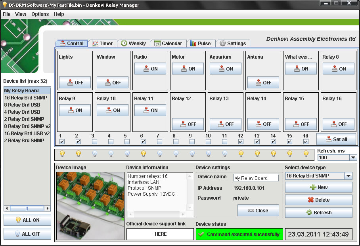This screenshot has height=246, width=360.
Task: Open the Refresh, ms dropdown
Action: point(353,157)
